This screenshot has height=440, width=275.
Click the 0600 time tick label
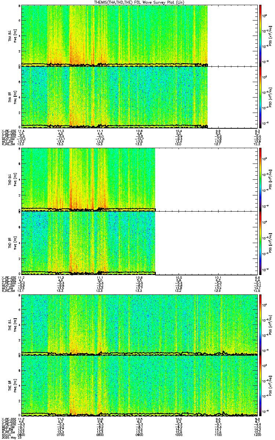coord(21,434)
